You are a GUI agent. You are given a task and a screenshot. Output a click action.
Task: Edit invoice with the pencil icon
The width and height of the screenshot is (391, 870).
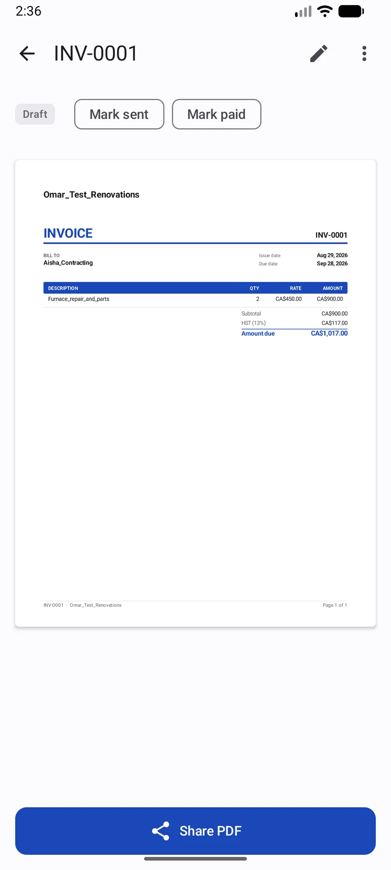pos(318,54)
